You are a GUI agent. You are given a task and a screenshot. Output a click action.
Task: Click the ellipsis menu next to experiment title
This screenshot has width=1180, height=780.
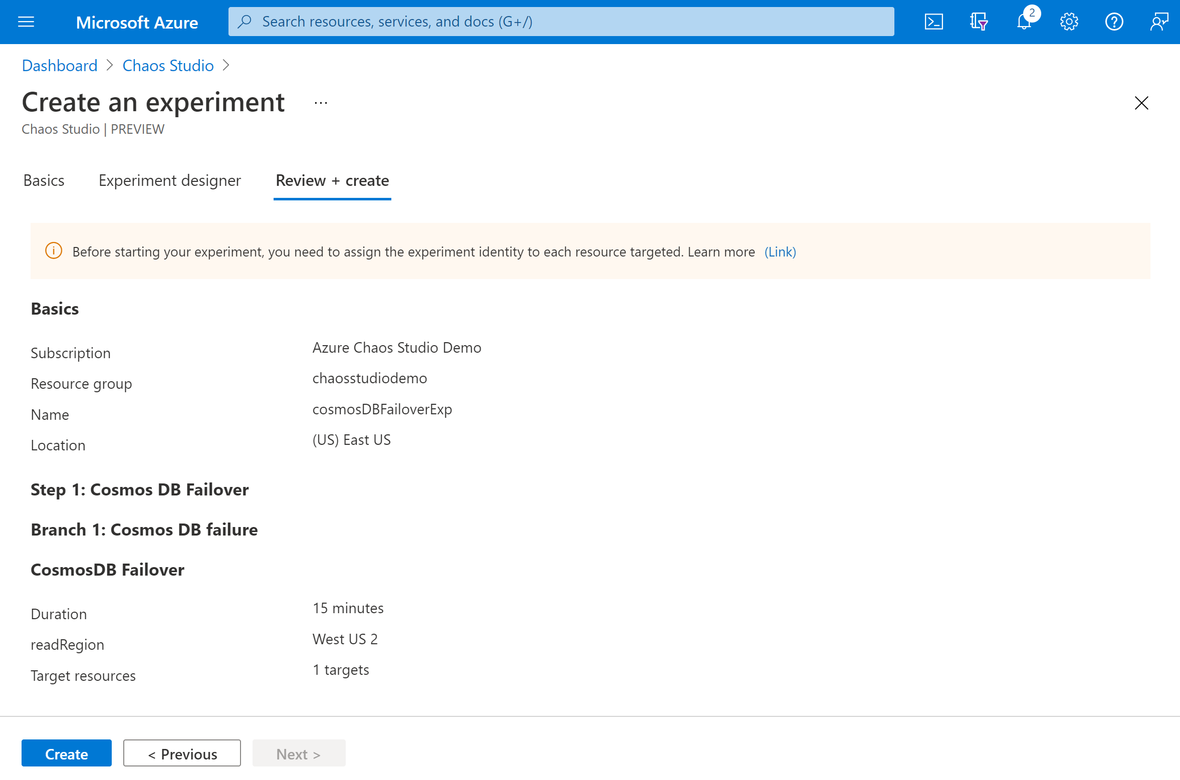[321, 102]
